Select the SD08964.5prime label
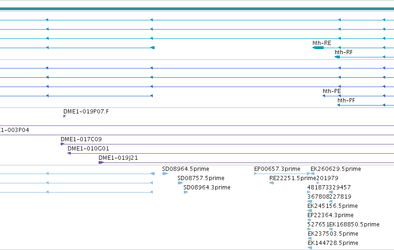 pos(186,169)
